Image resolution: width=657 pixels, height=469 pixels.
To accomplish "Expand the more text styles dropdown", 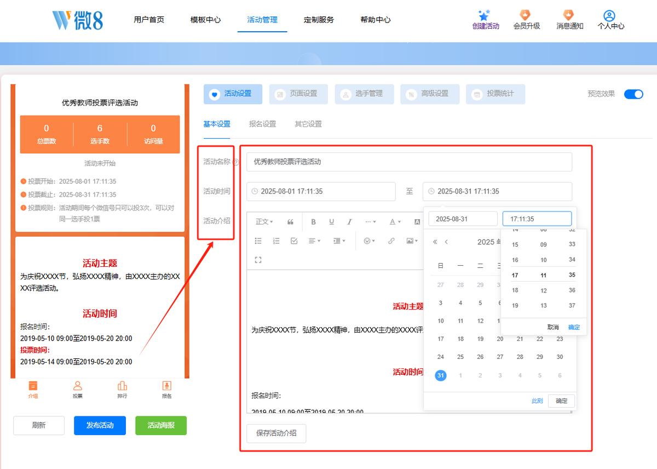I will pos(371,222).
